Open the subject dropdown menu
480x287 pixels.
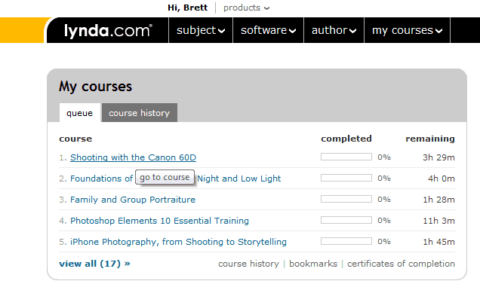tap(201, 30)
